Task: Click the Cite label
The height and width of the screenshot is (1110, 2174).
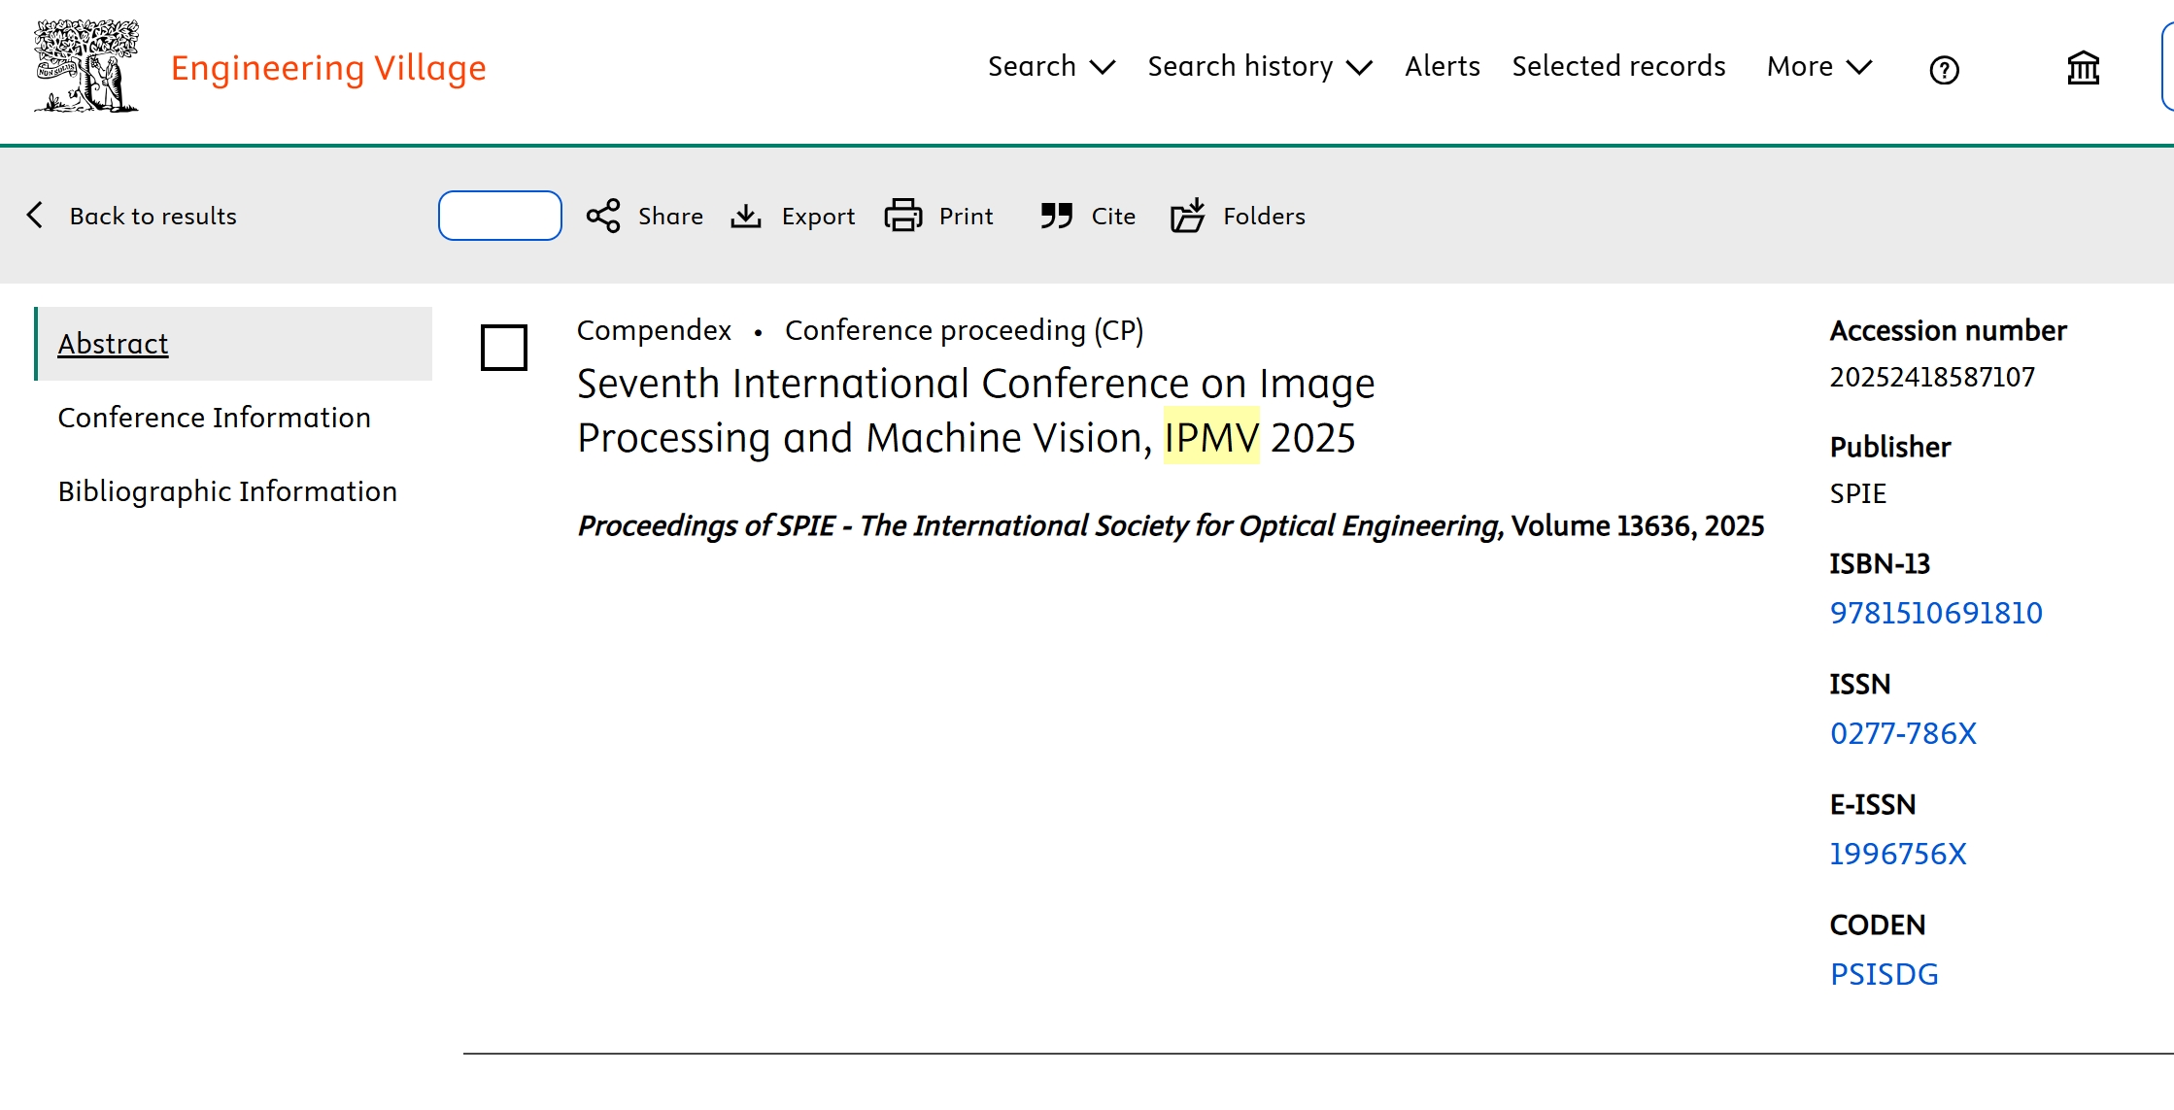Action: tap(1113, 216)
